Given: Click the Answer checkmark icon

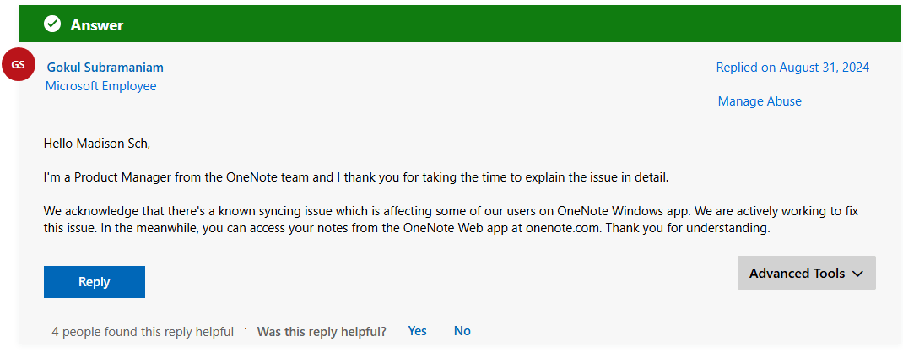Looking at the screenshot, I should point(52,24).
